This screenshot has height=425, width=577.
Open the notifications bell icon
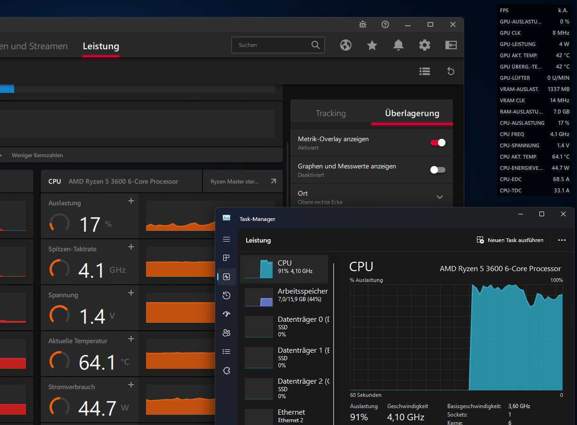tap(398, 45)
